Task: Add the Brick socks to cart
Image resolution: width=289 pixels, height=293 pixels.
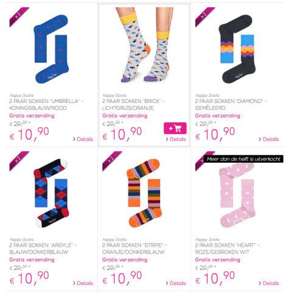Action: click(175, 129)
